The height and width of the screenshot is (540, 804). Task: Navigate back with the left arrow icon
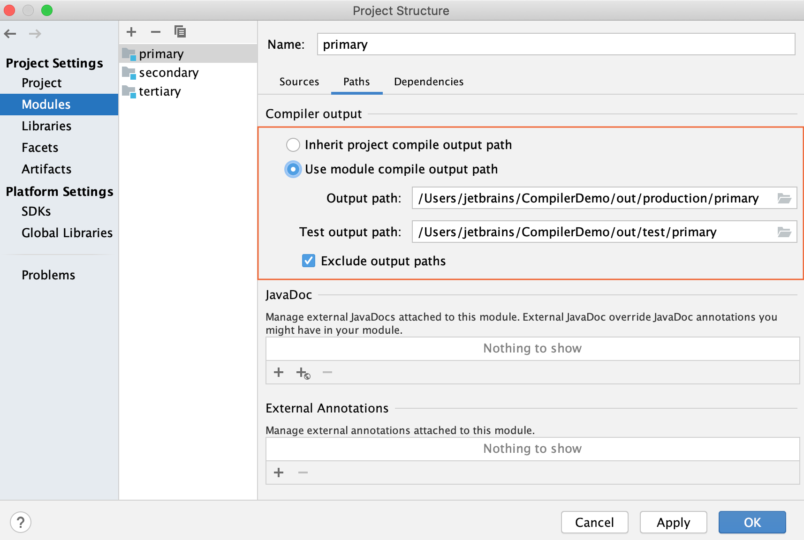9,33
